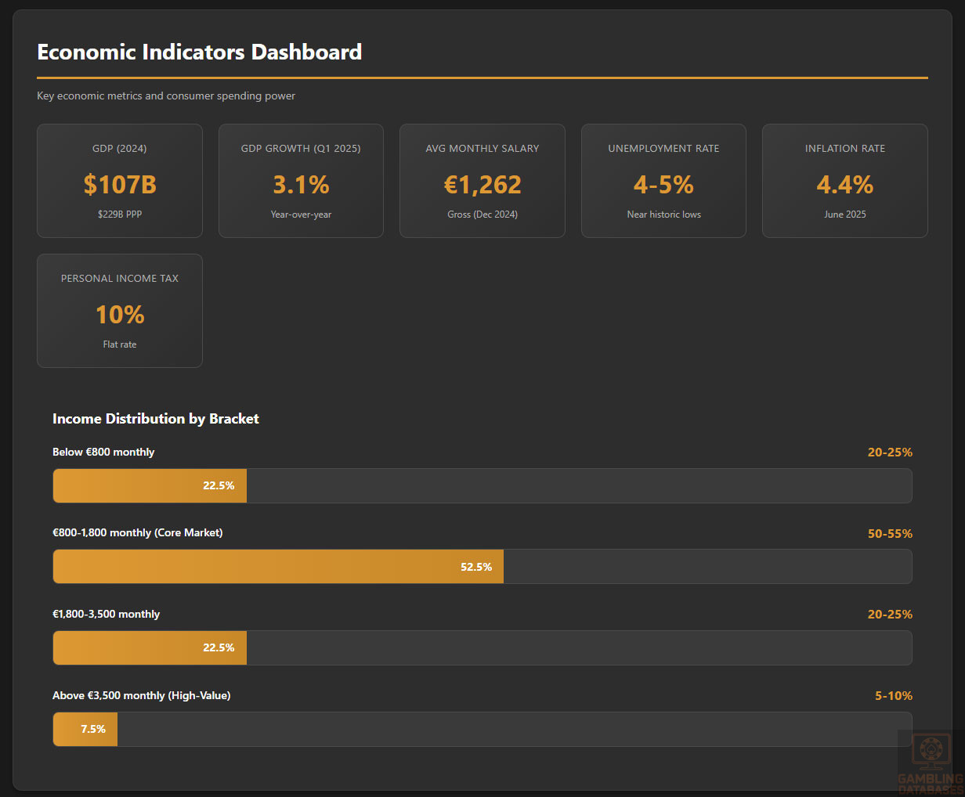
Task: Select the GDP (2024) card
Action: 120,181
